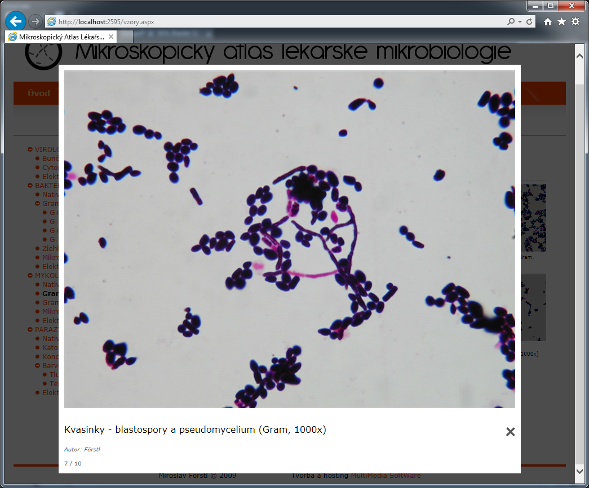Collapse the PARAZITOLOGIE tree section
Viewport: 589px width, 488px height.
pos(30,329)
